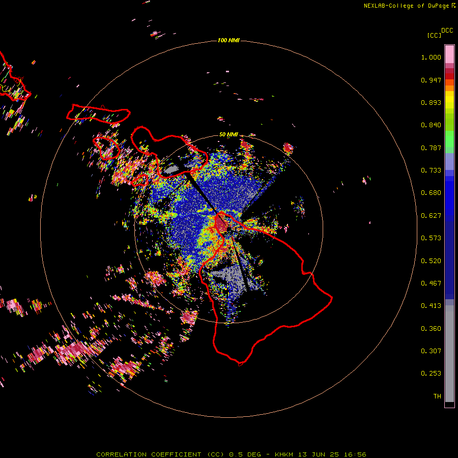Click the 13 JUN 25 date text
Screen dimensions: 458x458
(x=319, y=454)
